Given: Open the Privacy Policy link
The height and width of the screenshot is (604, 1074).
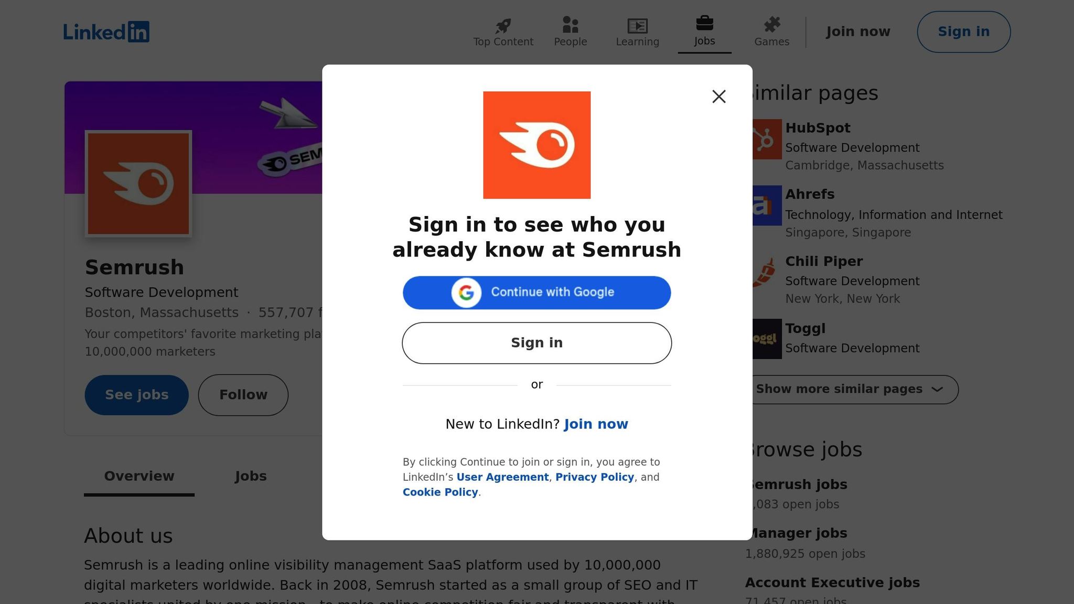Looking at the screenshot, I should pos(595,477).
